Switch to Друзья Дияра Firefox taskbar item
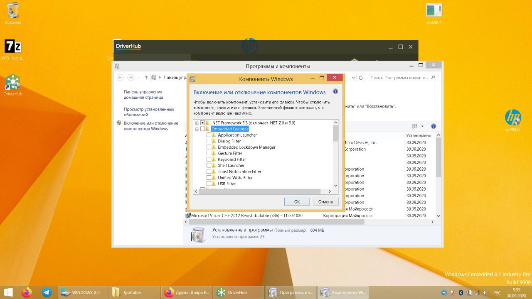This screenshot has width=532, height=299. [187, 292]
